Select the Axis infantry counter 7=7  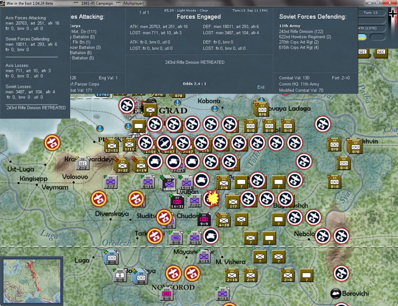110,182
